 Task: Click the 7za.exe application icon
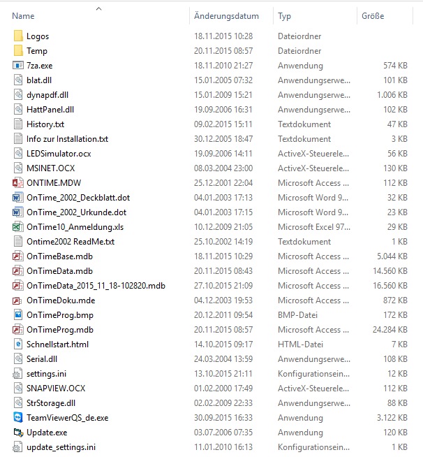tap(18, 65)
